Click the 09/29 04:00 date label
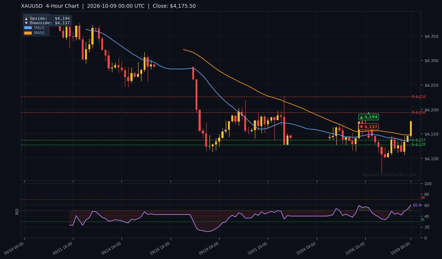The width and height of the screenshot is (442, 259). (x=209, y=248)
